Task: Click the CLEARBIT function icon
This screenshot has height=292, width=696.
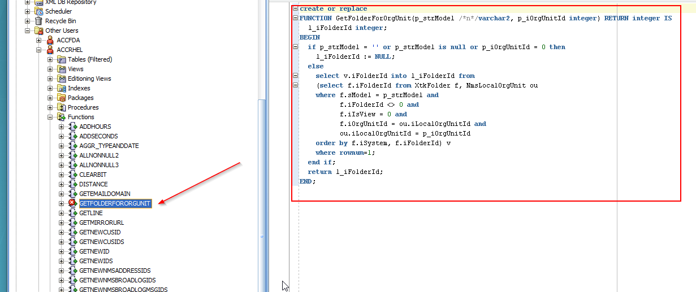Action: [73, 175]
